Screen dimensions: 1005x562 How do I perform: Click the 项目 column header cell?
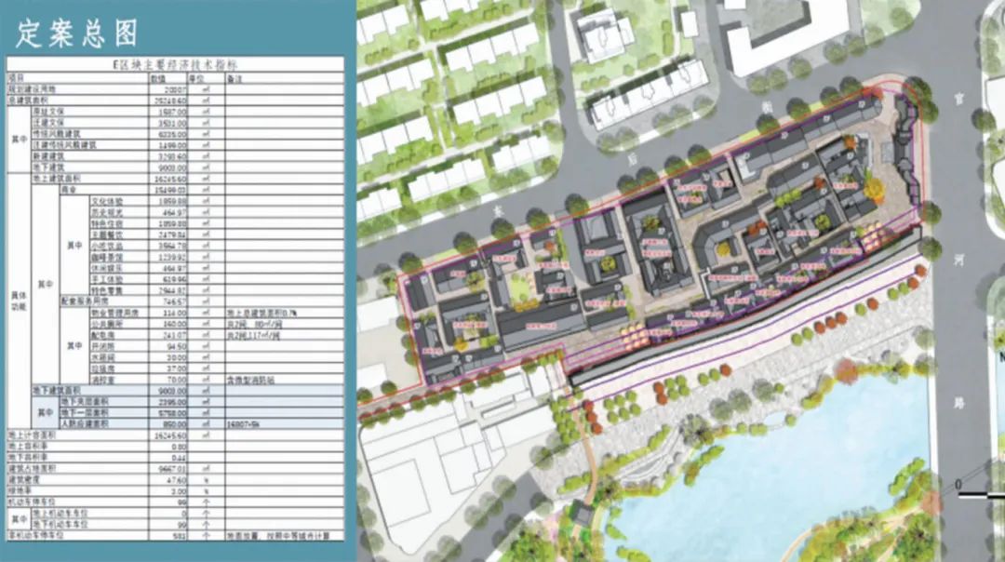coord(16,78)
